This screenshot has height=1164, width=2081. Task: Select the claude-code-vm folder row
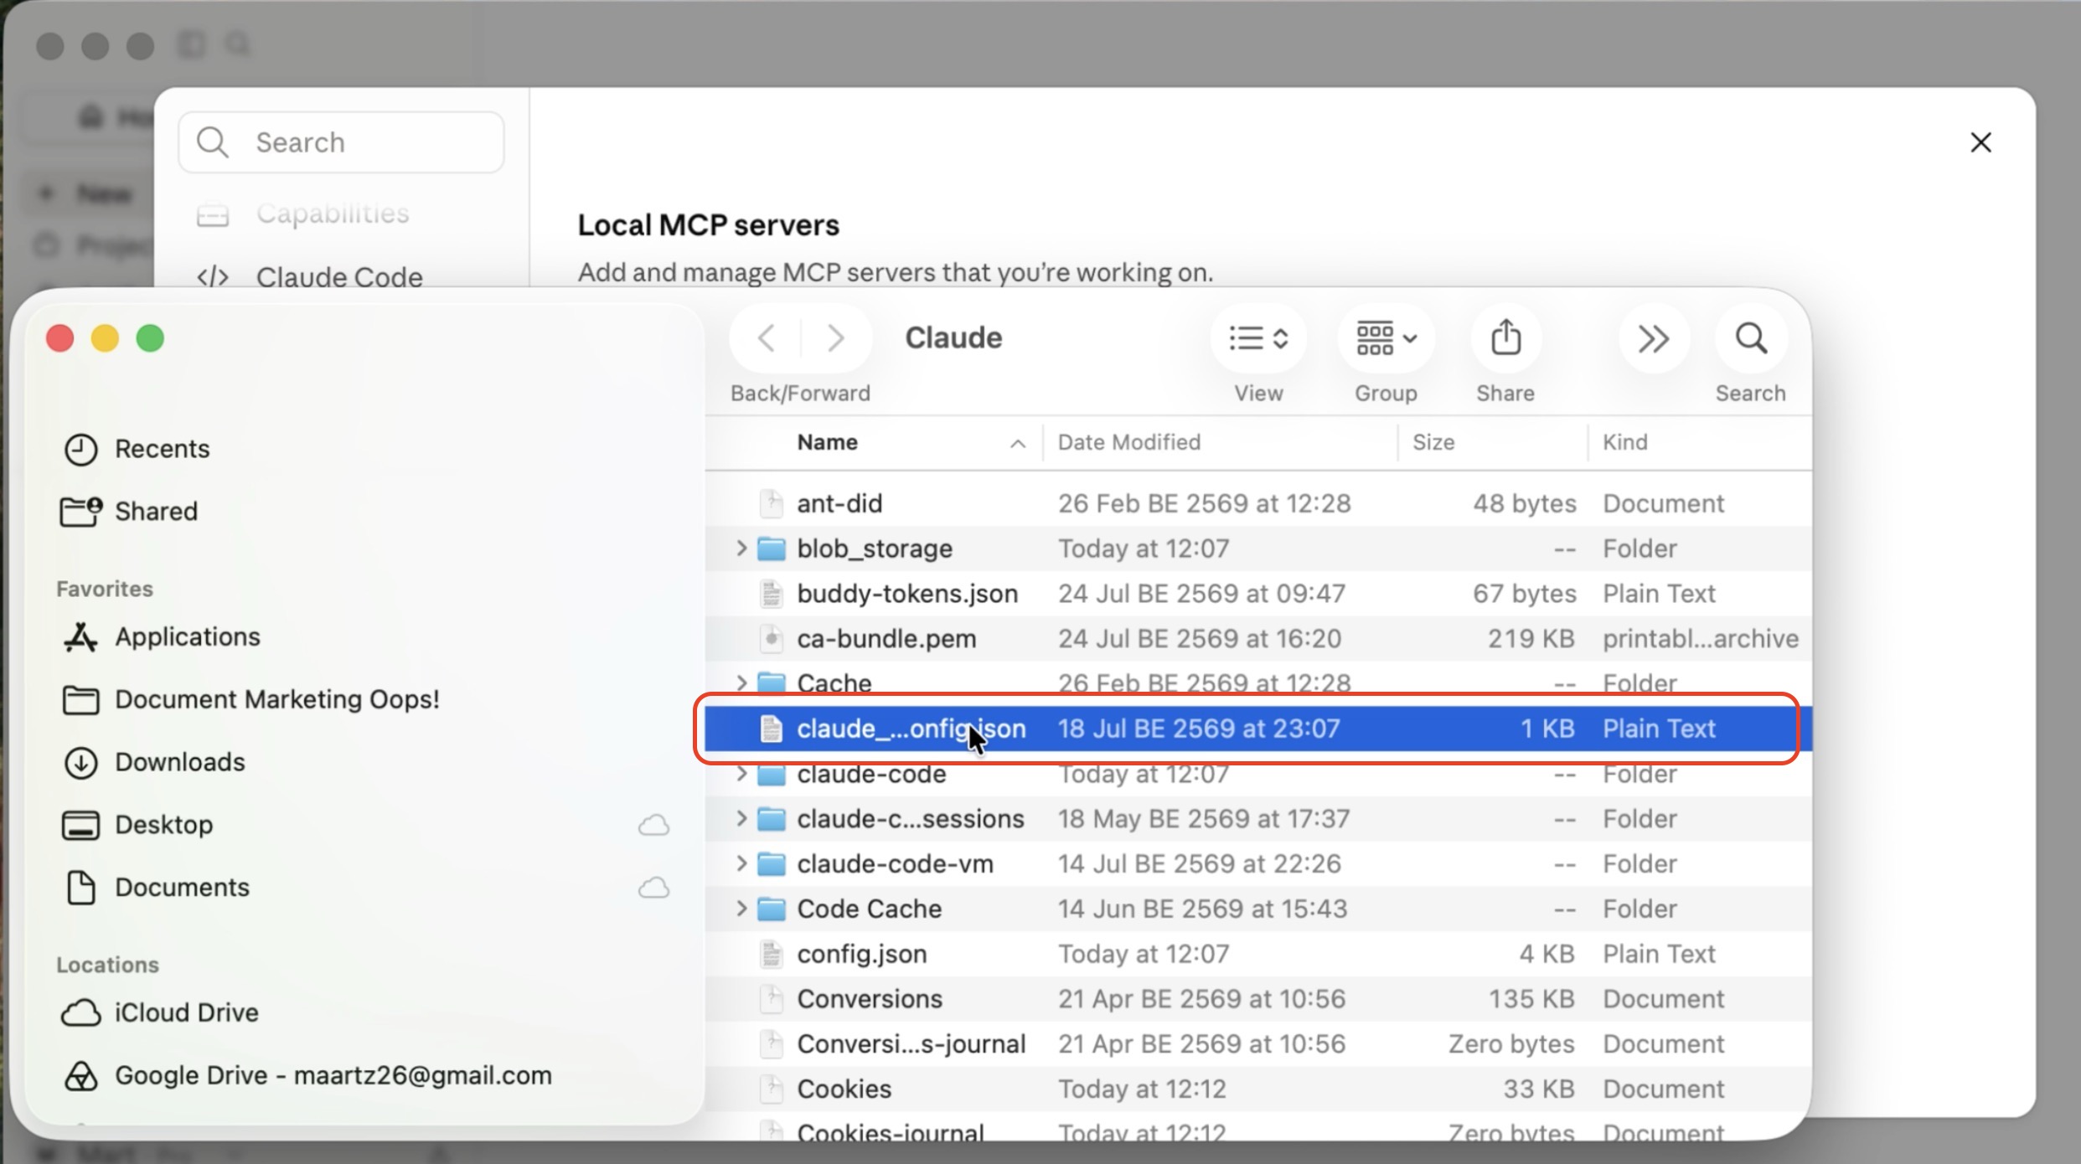(1258, 863)
